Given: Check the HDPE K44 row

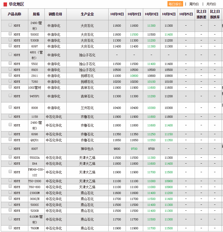Looking at the screenshot, I should (10, 163).
